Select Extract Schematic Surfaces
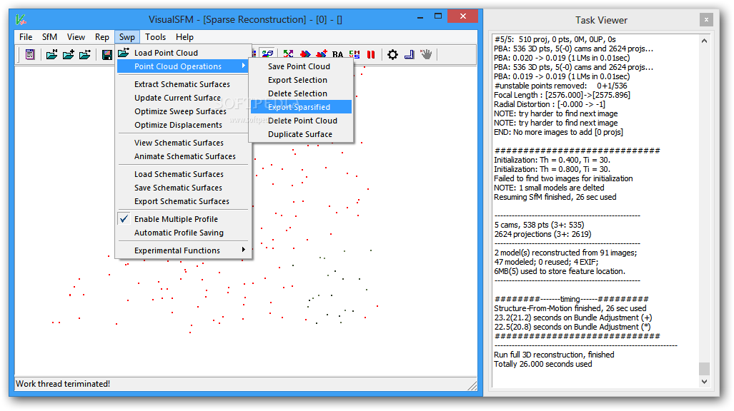Image resolution: width=734 pixels, height=411 pixels. (x=184, y=84)
